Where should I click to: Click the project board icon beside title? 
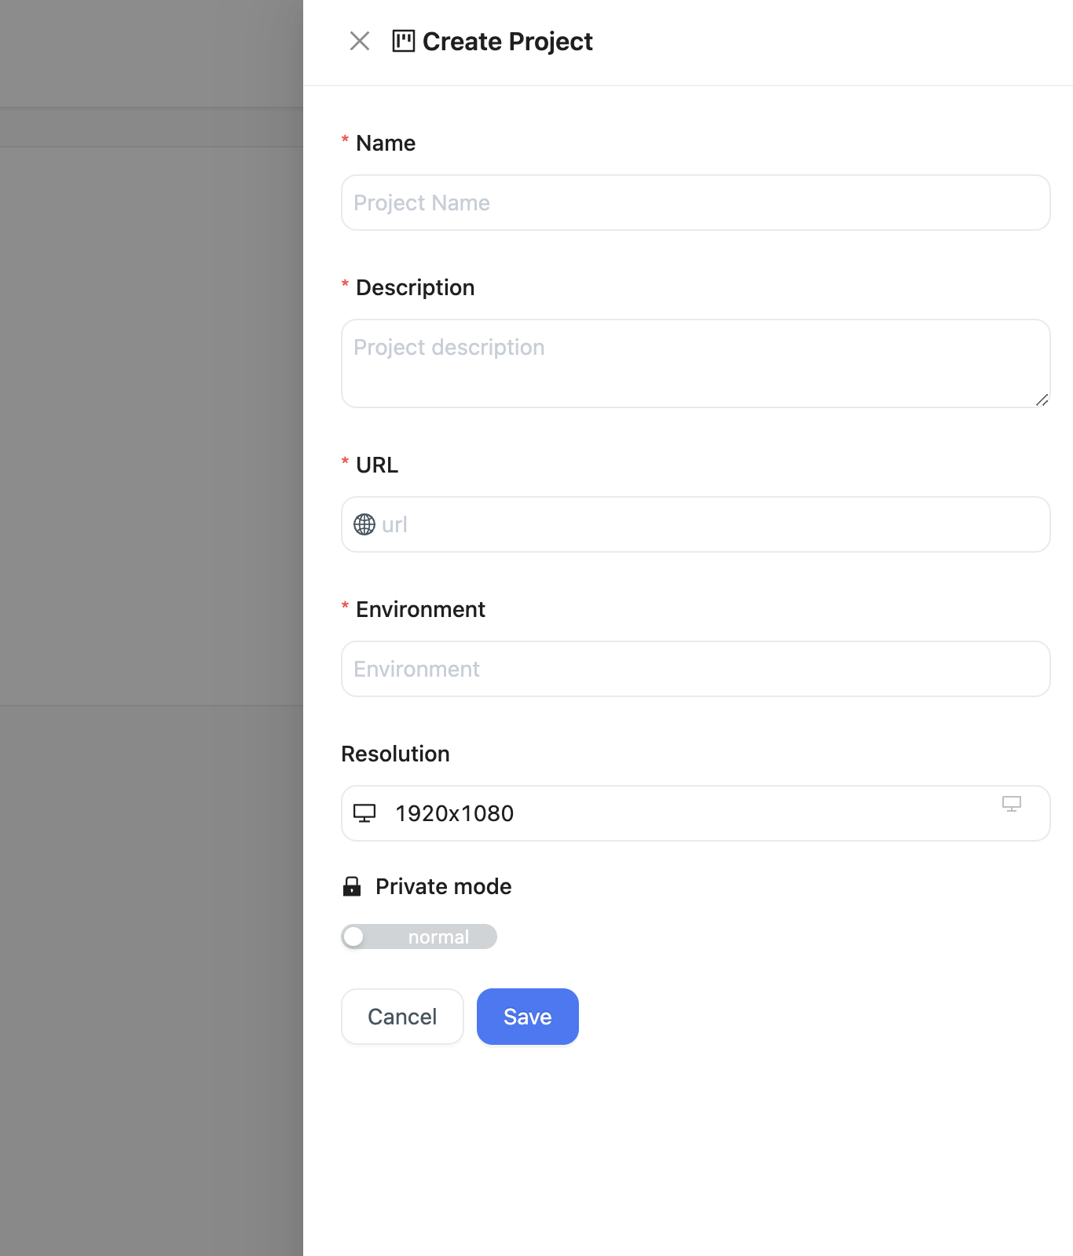[x=404, y=41]
